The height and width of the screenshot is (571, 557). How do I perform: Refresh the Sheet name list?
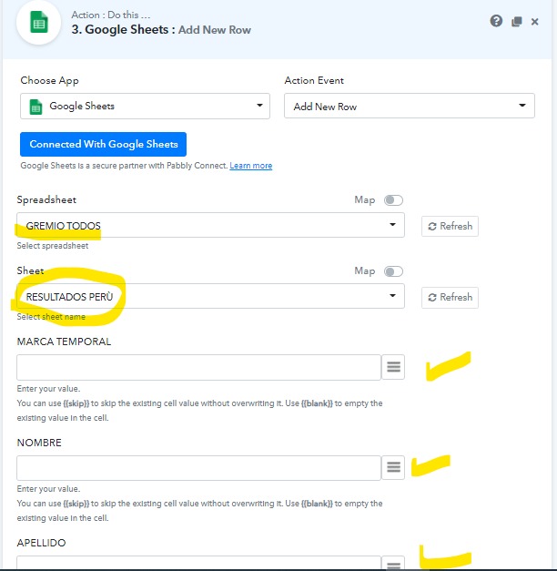click(x=450, y=298)
